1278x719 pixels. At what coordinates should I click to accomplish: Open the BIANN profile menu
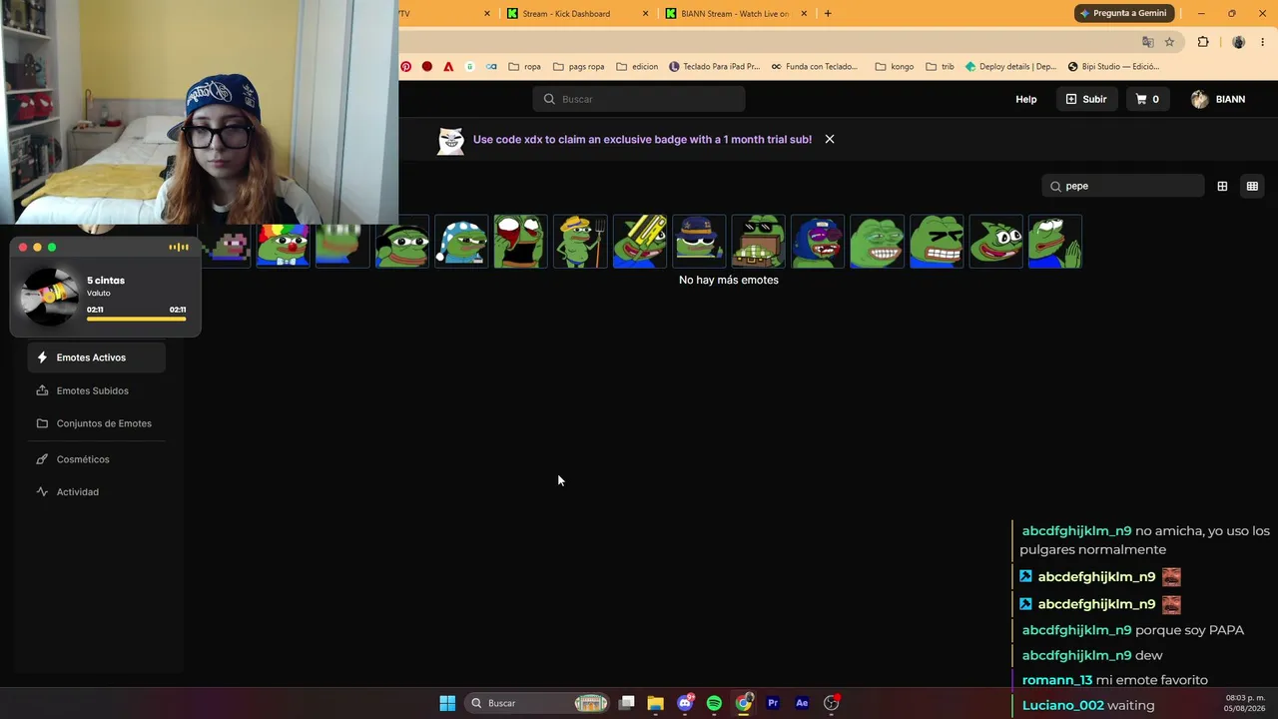tap(1218, 99)
